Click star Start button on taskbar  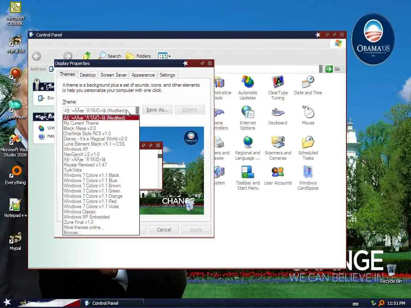tap(7, 302)
